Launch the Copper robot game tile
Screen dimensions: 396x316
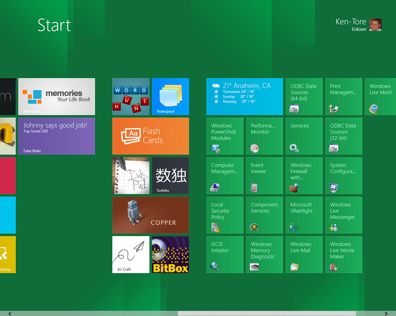point(151,215)
